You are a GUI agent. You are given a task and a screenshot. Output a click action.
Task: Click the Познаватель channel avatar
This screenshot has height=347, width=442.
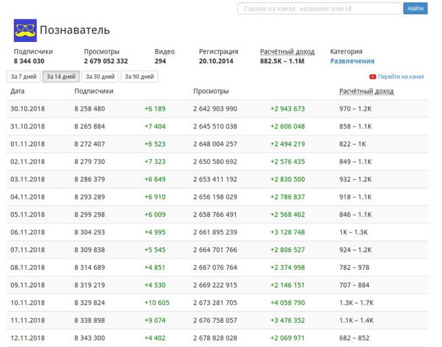pos(25,30)
